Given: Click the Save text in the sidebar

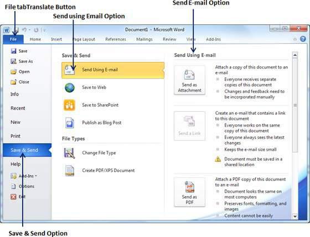Looking at the screenshot, I should tap(23, 51).
